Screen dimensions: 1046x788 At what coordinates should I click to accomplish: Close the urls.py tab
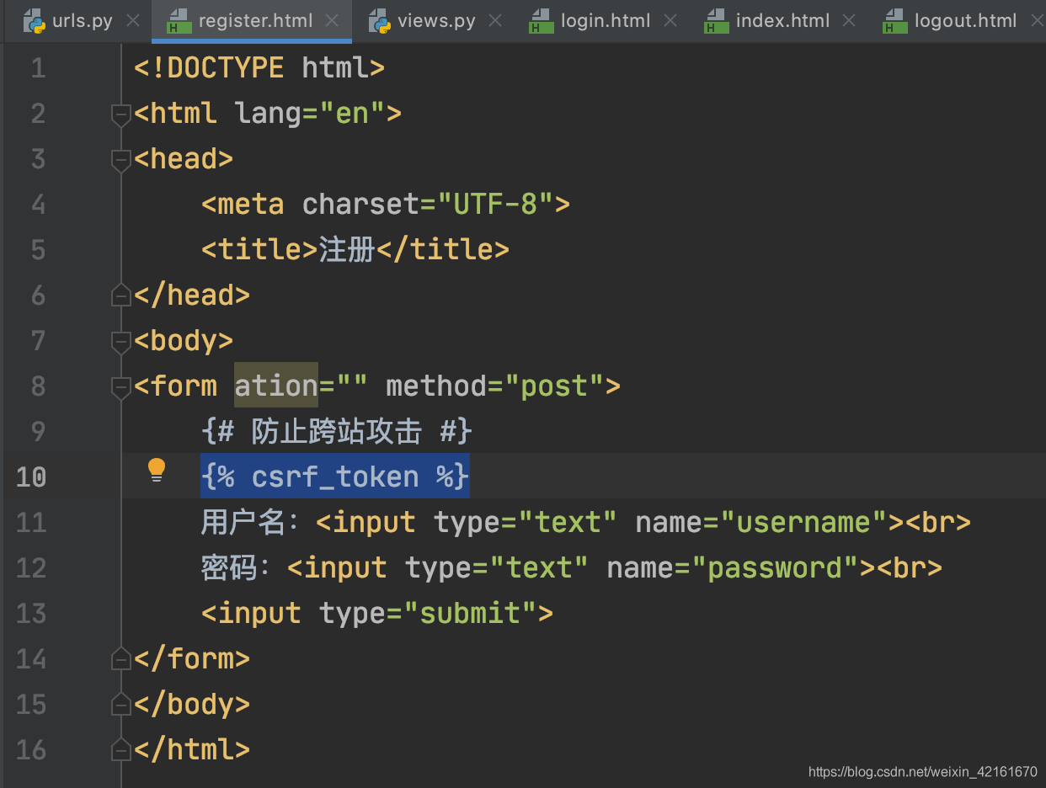[x=133, y=21]
